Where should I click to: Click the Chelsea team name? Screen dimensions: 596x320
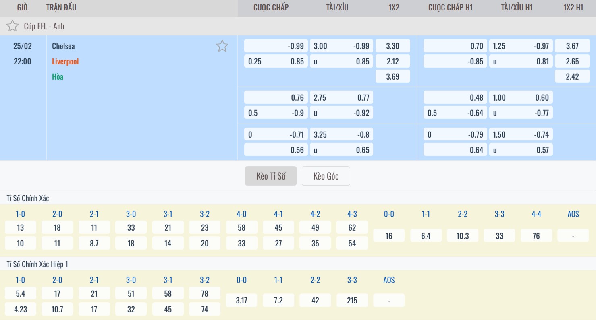click(x=63, y=46)
